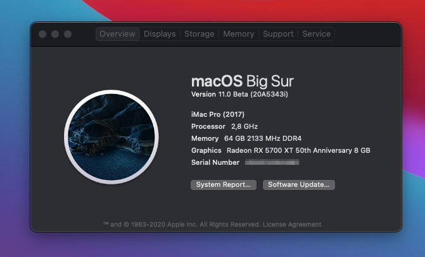
Task: Switch to the Memory tab
Action: coord(239,34)
